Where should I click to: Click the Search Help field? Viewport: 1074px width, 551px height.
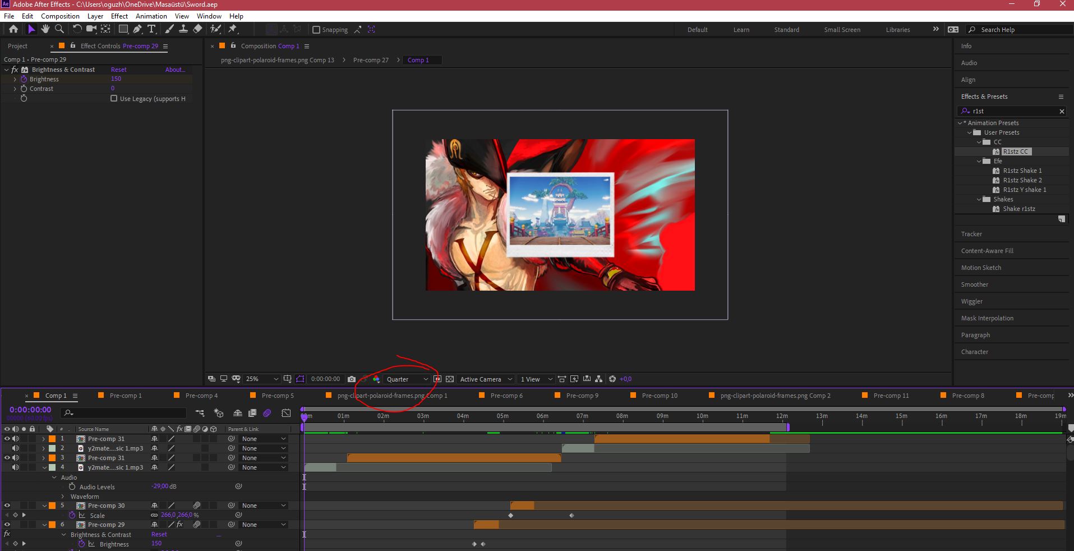[1020, 30]
